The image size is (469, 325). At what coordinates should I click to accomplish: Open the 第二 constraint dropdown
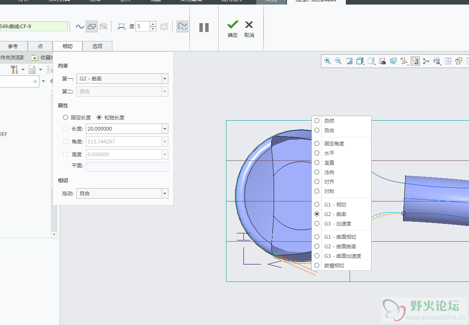[122, 92]
